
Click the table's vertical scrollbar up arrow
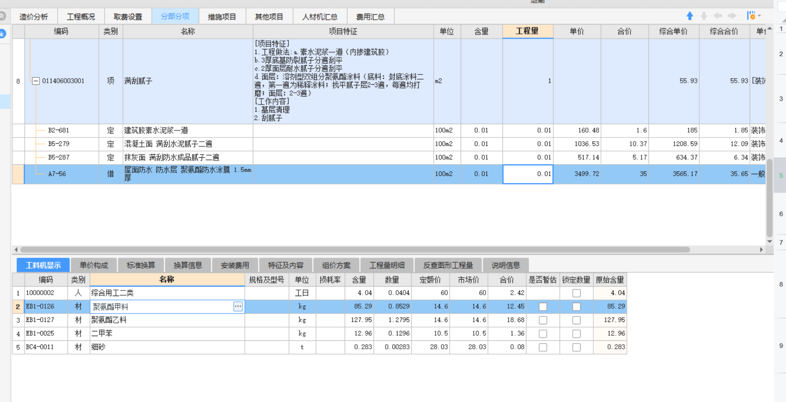(770, 29)
